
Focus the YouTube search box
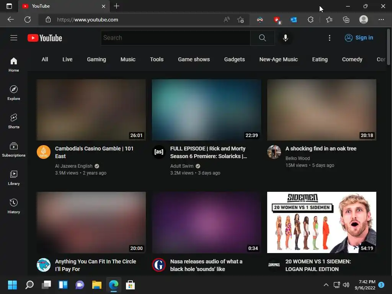[175, 38]
